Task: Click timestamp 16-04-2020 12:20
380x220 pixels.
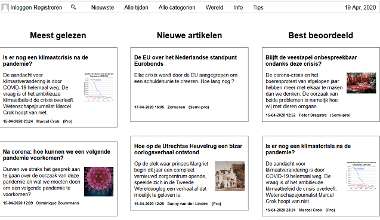Action: pos(149,203)
